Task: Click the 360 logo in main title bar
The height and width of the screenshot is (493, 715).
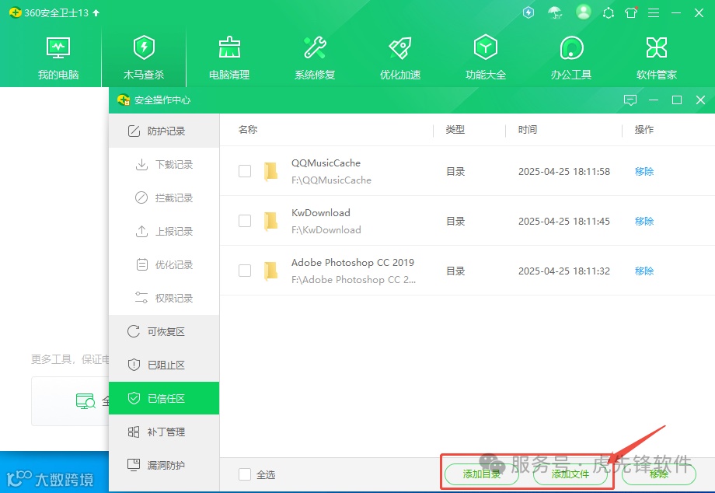Action: [15, 12]
